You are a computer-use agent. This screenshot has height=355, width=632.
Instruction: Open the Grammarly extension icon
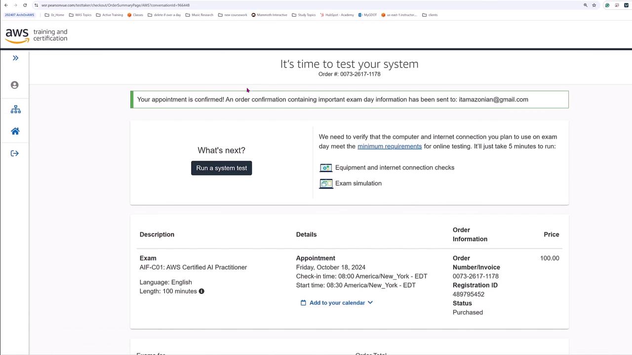(607, 5)
